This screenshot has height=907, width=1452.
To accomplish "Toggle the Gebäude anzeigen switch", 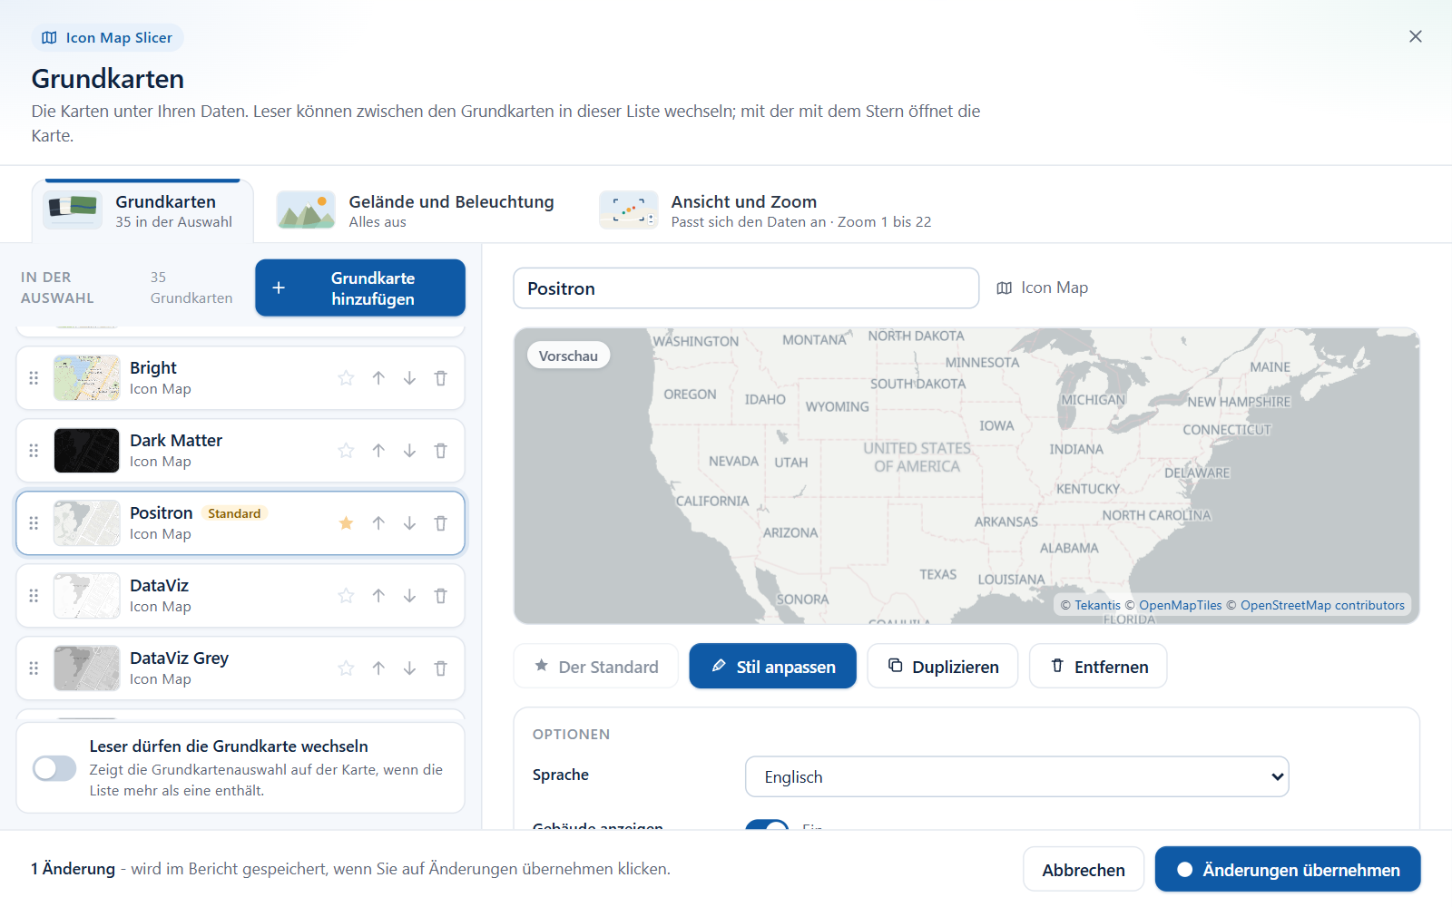I will tap(767, 825).
